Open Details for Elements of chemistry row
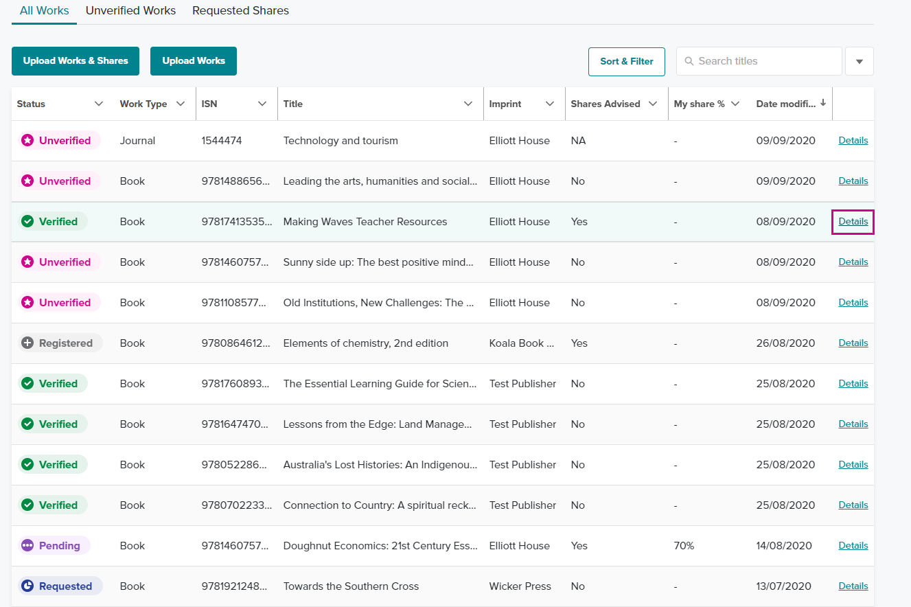 (853, 343)
